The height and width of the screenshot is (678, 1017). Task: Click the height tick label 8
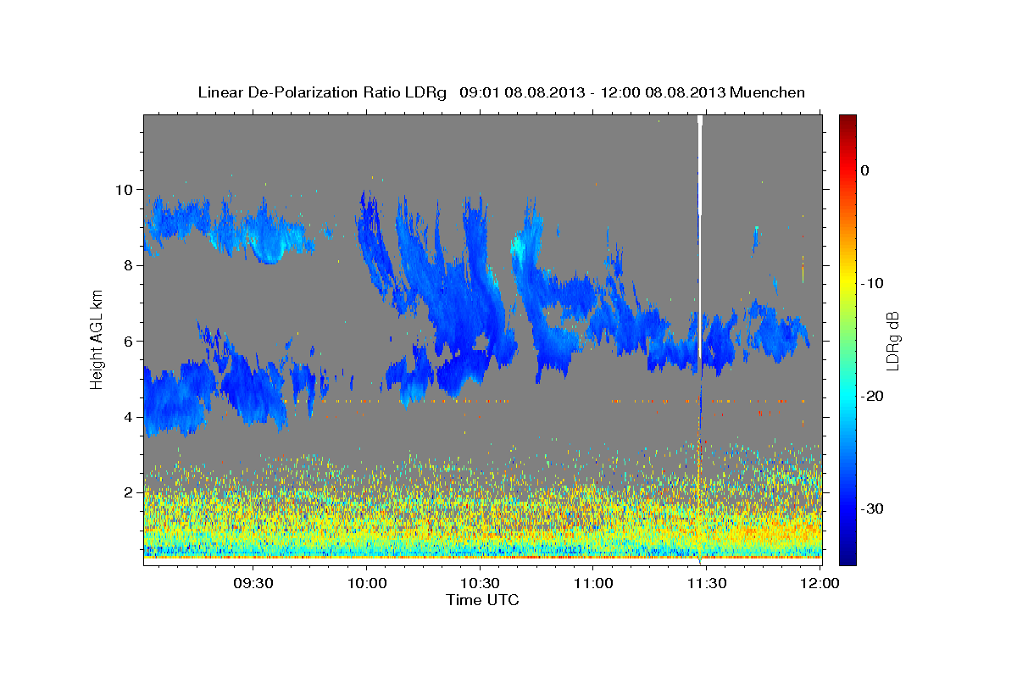click(130, 265)
